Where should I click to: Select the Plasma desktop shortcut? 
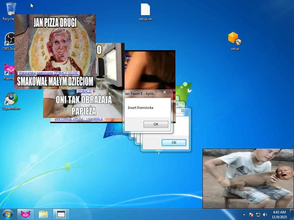pos(9,71)
